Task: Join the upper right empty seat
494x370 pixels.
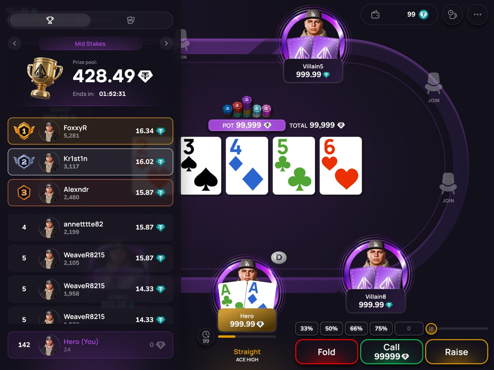Action: coord(434,87)
